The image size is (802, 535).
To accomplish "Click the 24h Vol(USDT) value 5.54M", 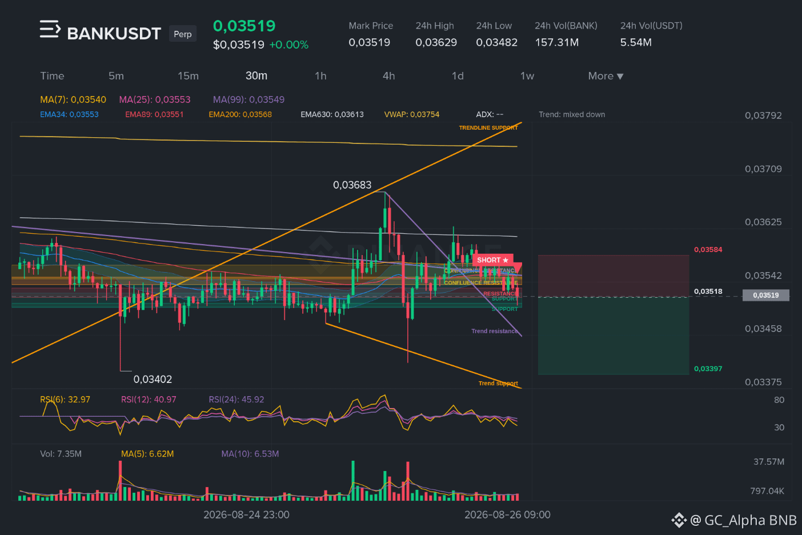I will [x=636, y=42].
